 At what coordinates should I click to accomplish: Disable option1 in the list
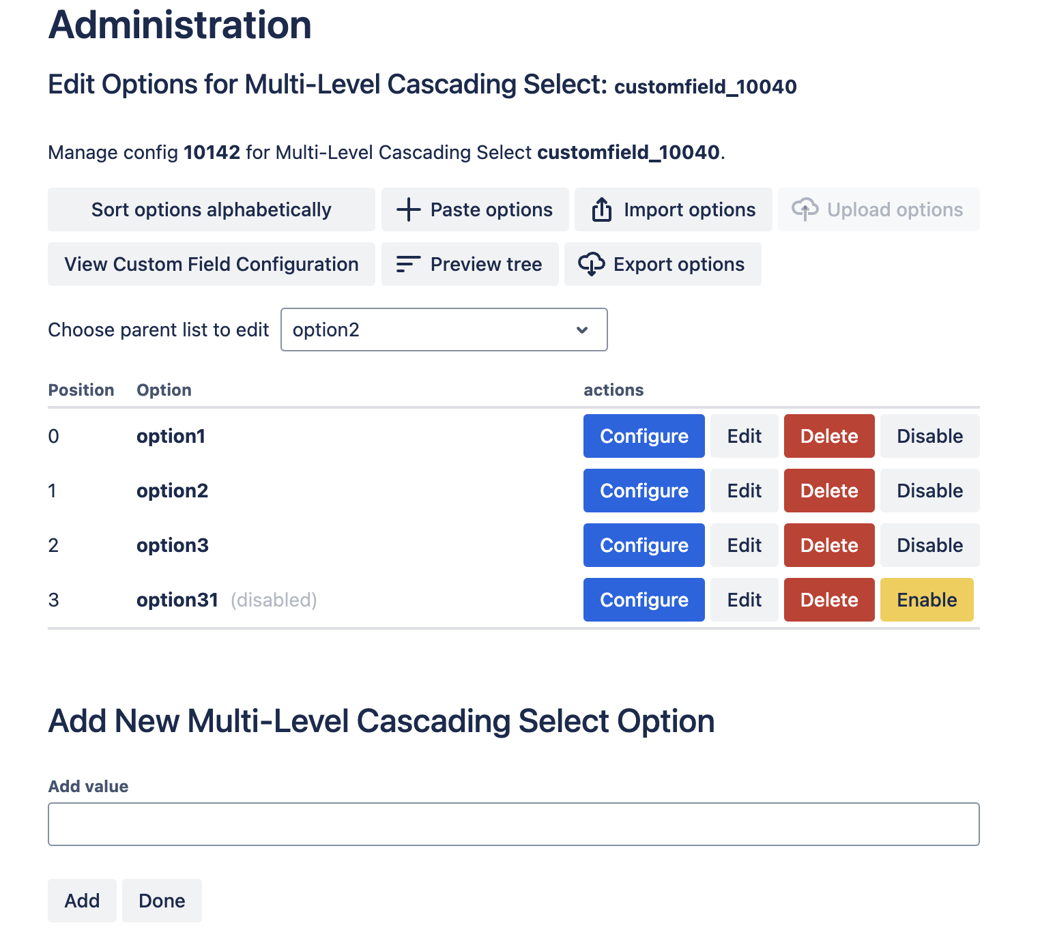click(929, 436)
